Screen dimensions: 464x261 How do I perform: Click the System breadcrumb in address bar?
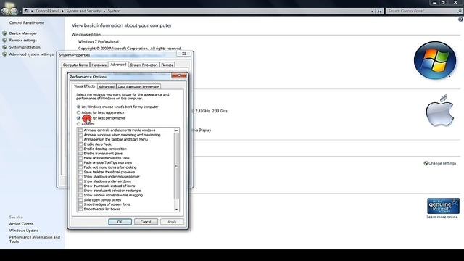coord(114,11)
